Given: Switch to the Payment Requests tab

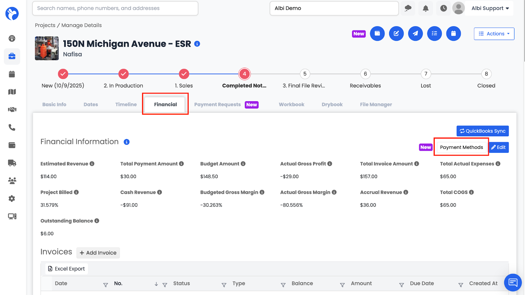Looking at the screenshot, I should pyautogui.click(x=218, y=104).
